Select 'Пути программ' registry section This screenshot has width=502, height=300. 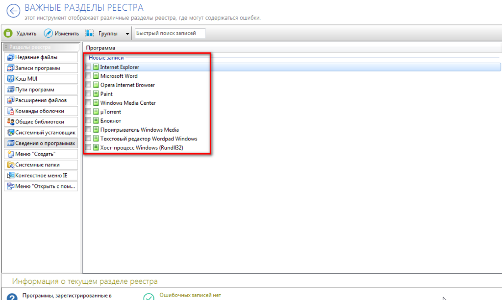click(41, 90)
